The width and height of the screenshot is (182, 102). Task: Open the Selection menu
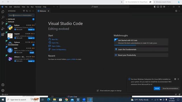17,7
